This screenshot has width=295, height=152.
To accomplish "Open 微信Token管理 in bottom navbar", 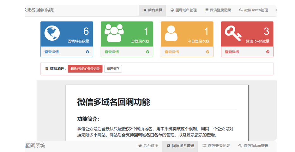I will [253, 146].
